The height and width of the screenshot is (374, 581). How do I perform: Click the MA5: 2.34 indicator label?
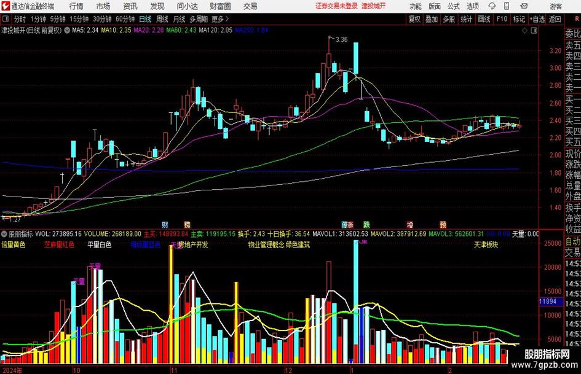coord(85,30)
